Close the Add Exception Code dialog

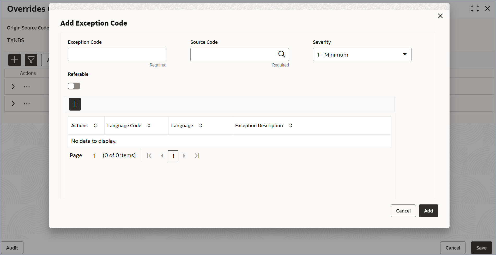click(x=440, y=16)
